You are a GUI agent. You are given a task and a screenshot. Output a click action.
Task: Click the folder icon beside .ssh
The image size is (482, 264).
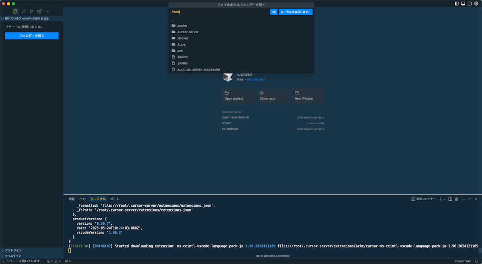click(x=174, y=50)
